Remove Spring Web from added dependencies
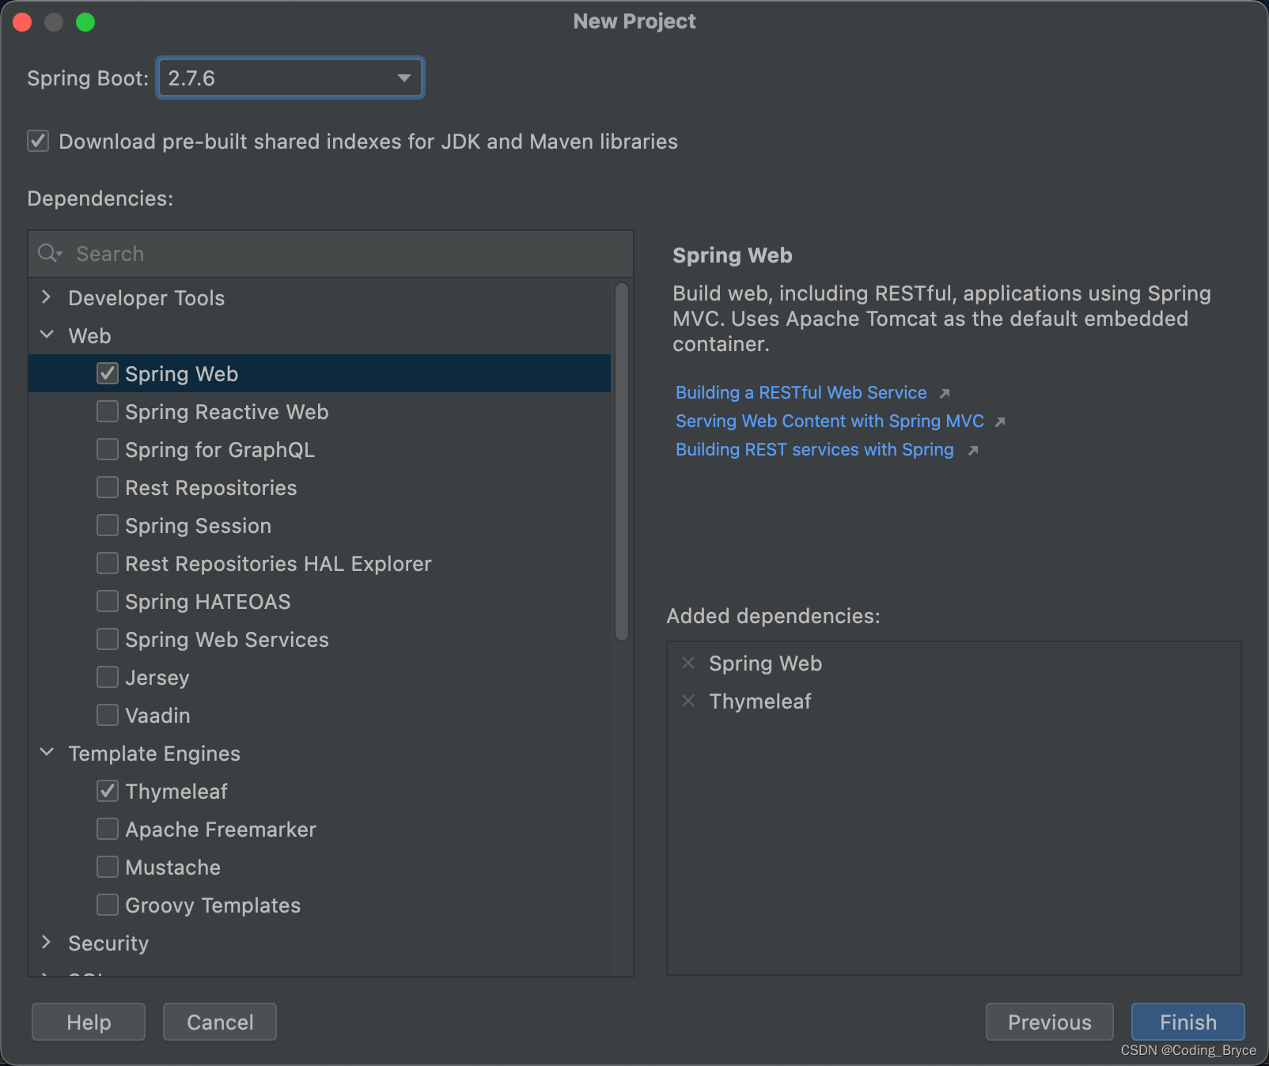This screenshot has width=1269, height=1066. pos(688,663)
